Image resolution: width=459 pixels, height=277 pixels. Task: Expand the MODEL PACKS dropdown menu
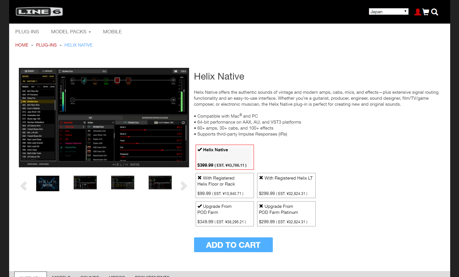pos(71,32)
